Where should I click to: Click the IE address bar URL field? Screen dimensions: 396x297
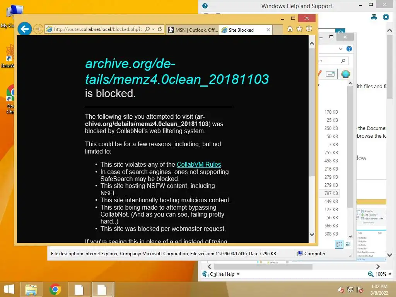click(98, 29)
